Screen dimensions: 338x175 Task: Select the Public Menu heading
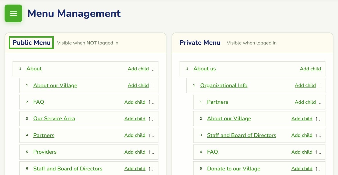click(x=31, y=43)
